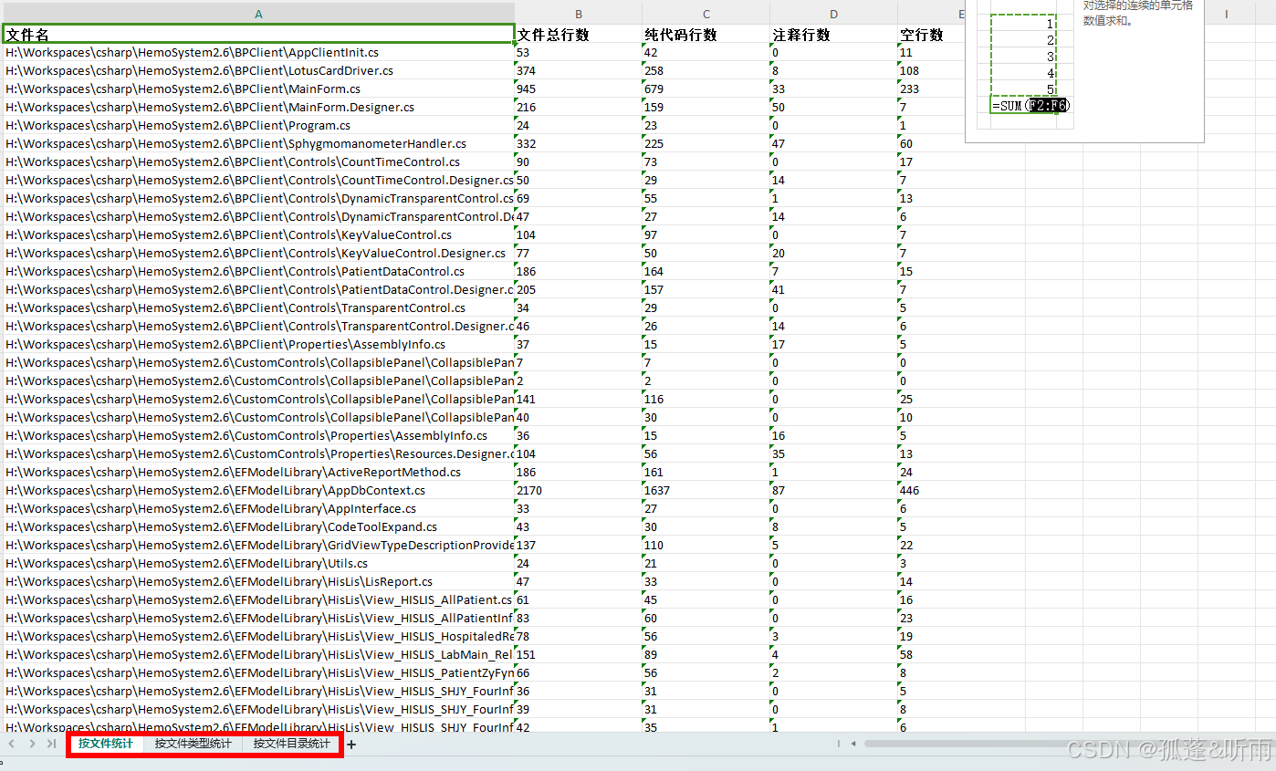Viewport: 1276px width, 771px height.
Task: Select blank lines value 108 for LotusCardDriver.cs
Action: [931, 71]
